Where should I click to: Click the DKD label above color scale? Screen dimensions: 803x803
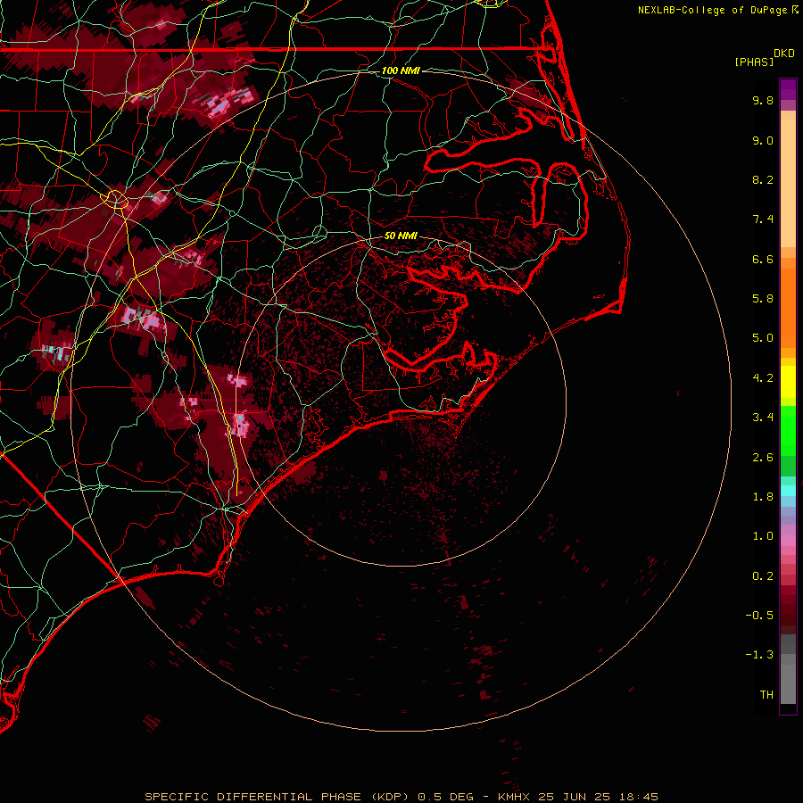point(784,54)
